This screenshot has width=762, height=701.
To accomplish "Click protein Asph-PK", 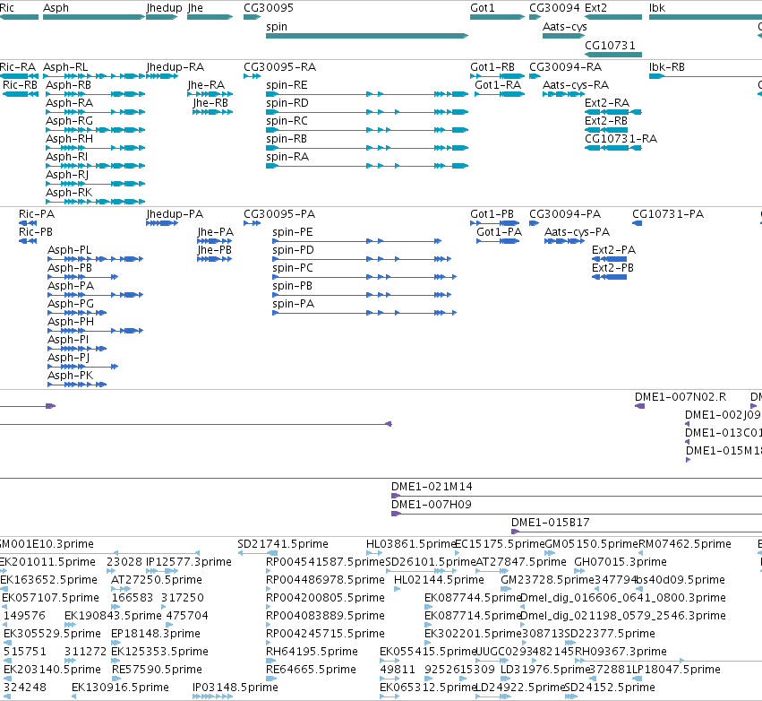I will (x=77, y=385).
